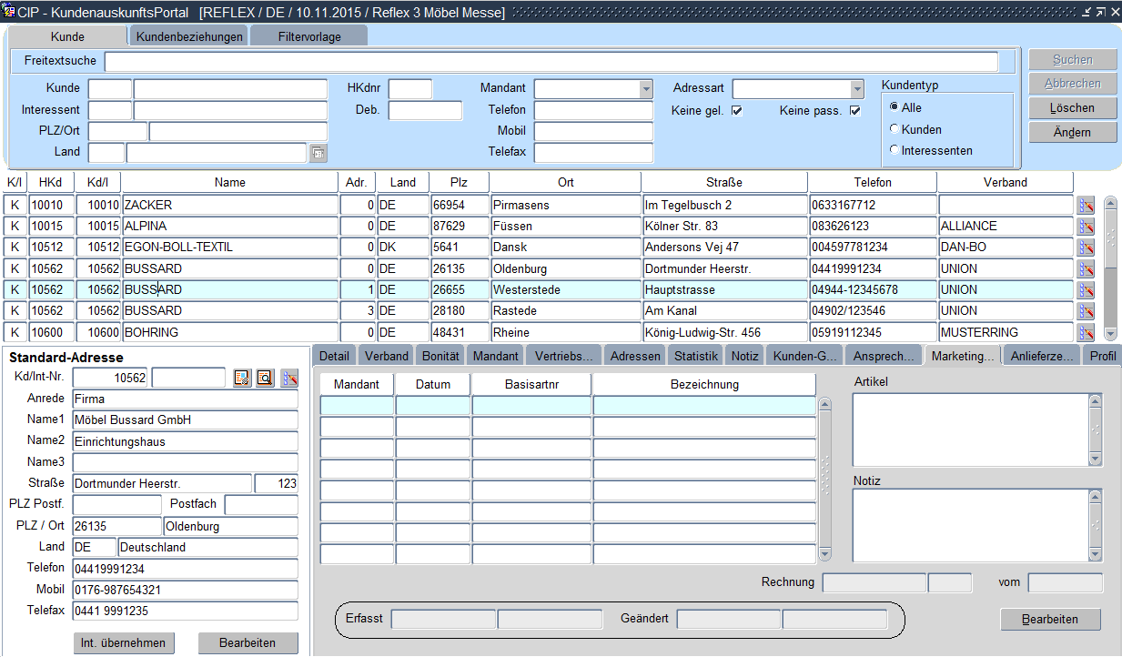Click the edit icon in ZACKER row

(x=1086, y=206)
